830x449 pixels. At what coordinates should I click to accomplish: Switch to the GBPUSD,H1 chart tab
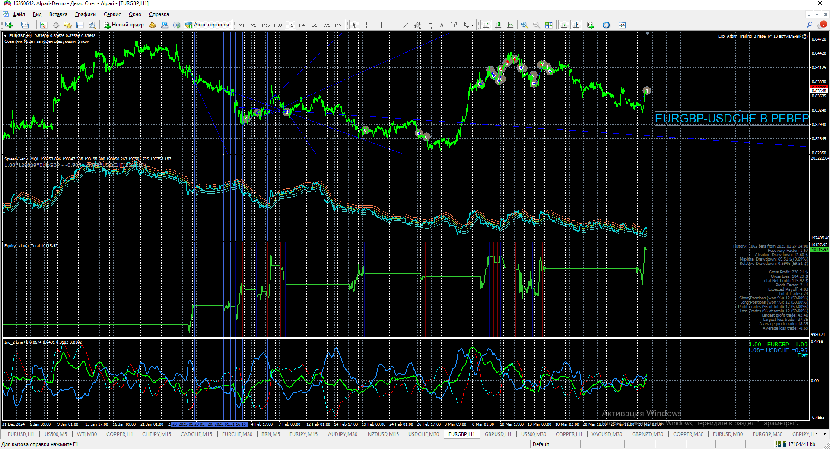pos(498,434)
